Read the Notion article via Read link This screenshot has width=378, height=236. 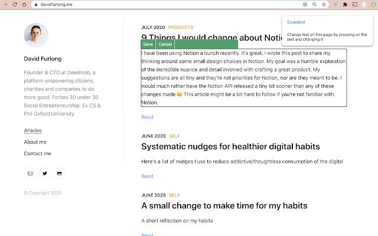[x=147, y=117]
